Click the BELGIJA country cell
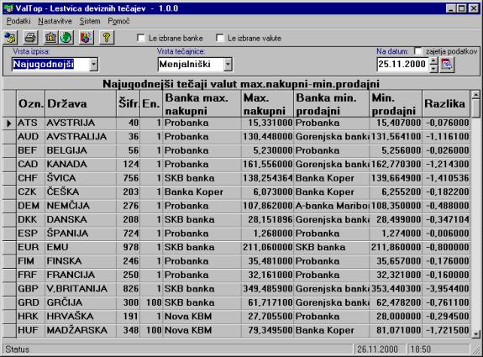483x357 pixels. tap(81, 150)
